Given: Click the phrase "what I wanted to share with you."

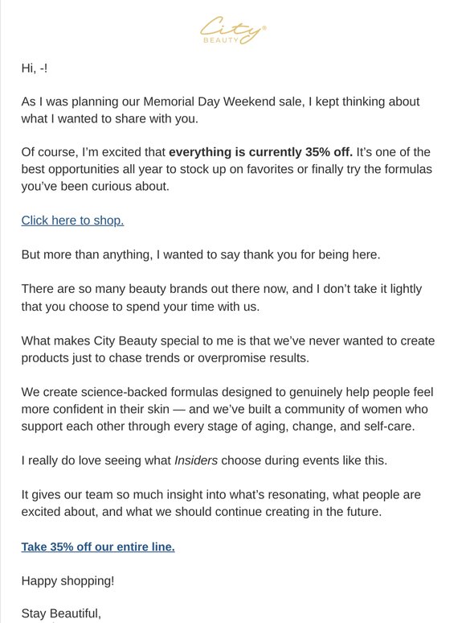Looking at the screenshot, I should click(109, 118).
